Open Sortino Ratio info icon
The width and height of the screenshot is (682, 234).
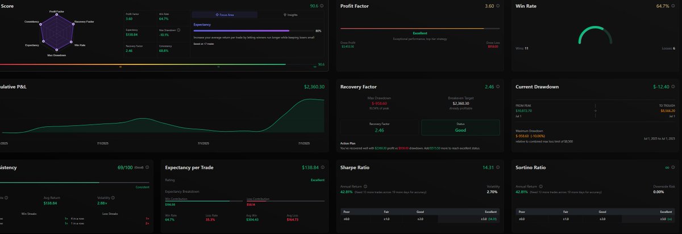tap(673, 168)
